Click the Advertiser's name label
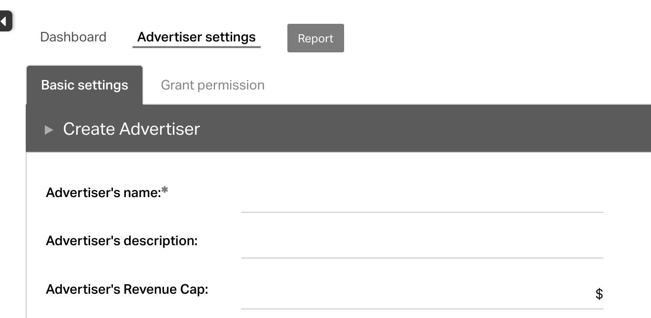Image resolution: width=651 pixels, height=318 pixels. [x=103, y=193]
